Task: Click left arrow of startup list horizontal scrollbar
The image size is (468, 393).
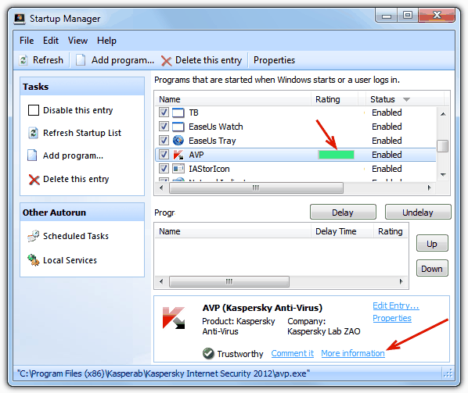Action: click(x=161, y=188)
